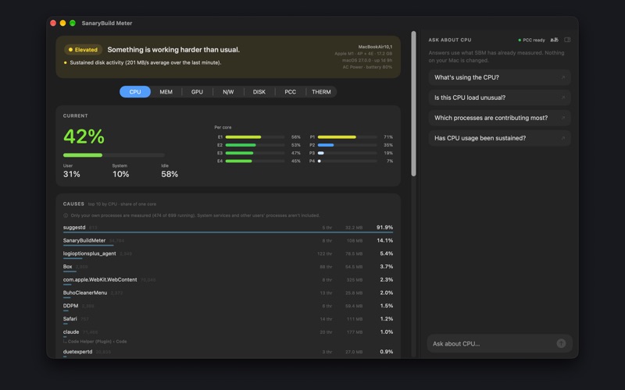Click the User 31% value
The height and width of the screenshot is (390, 625).
tap(71, 174)
